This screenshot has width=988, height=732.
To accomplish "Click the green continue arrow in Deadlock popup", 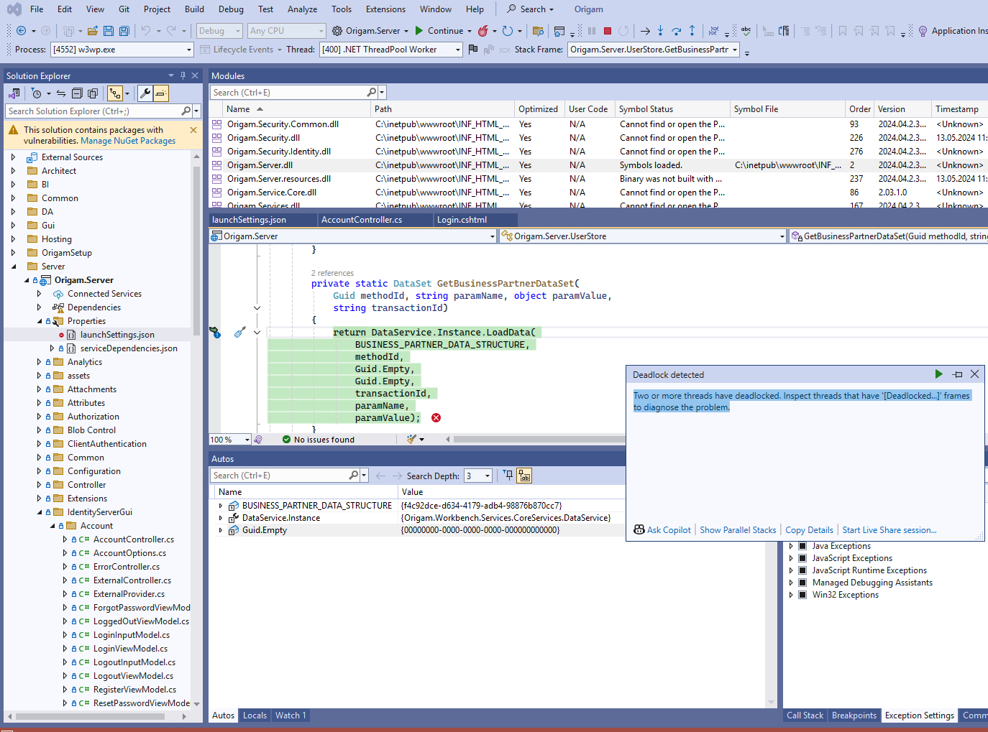I will (x=938, y=374).
